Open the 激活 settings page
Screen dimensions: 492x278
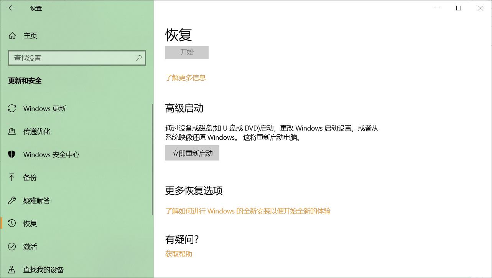coord(30,247)
